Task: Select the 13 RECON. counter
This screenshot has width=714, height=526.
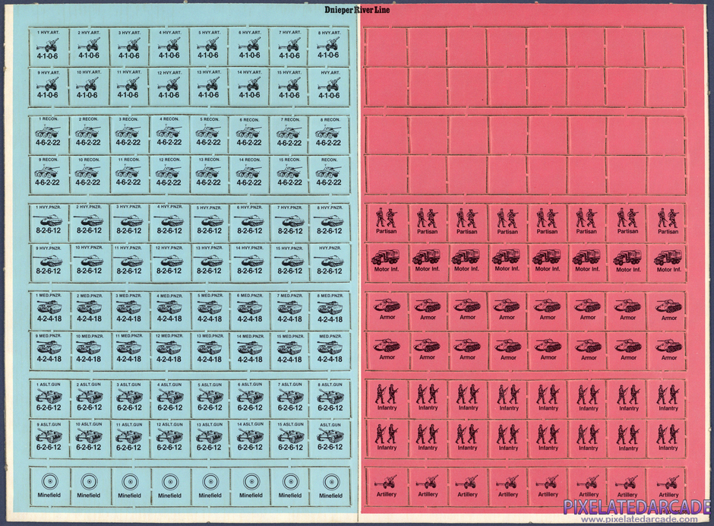Action: [x=209, y=173]
